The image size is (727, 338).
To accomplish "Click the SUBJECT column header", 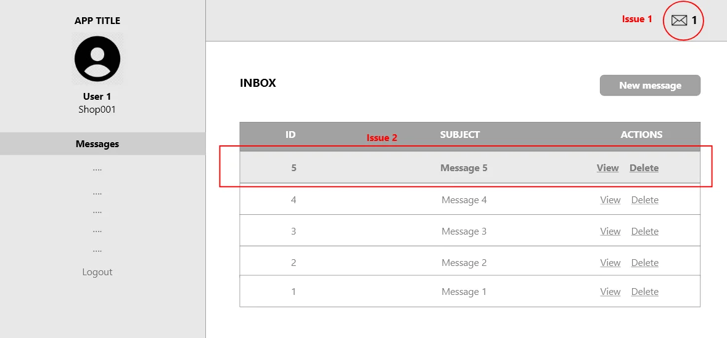I will coord(460,135).
